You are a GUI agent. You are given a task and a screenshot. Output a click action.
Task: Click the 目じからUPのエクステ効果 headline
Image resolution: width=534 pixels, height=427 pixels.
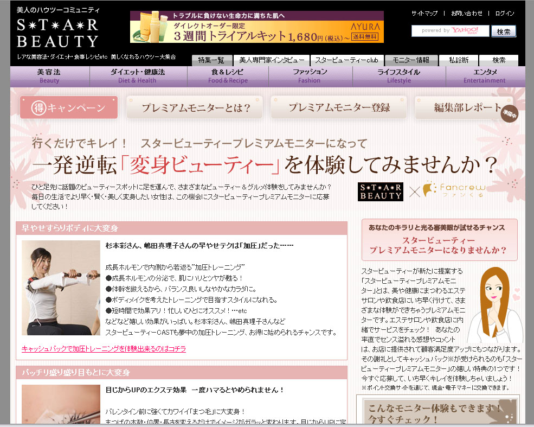click(x=195, y=390)
